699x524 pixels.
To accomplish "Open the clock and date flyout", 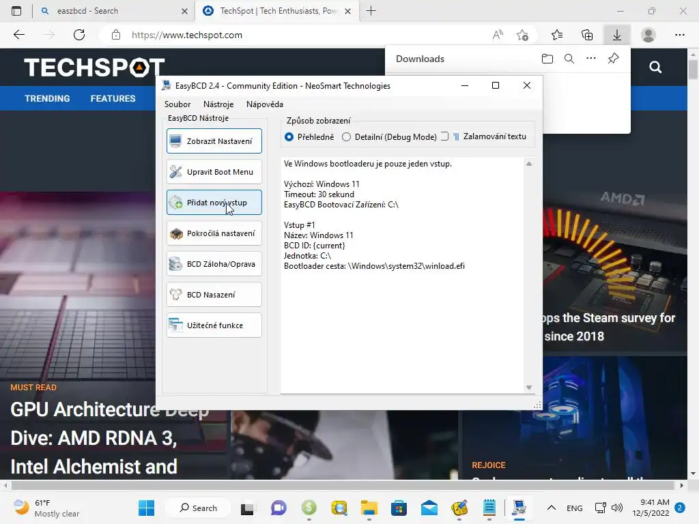I will pyautogui.click(x=651, y=508).
